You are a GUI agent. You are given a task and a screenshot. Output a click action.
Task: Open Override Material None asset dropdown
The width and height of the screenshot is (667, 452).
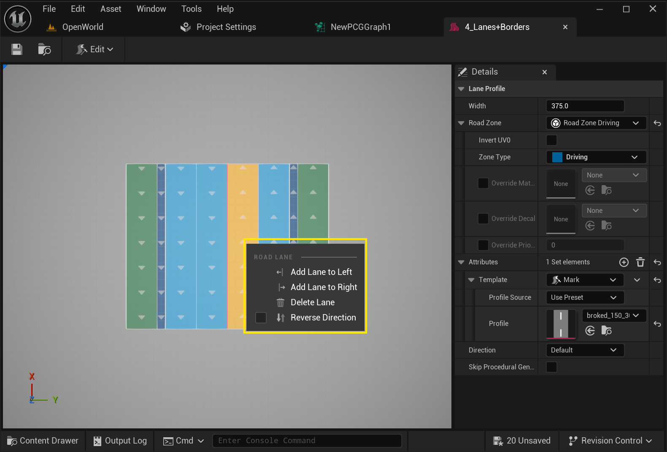pyautogui.click(x=614, y=175)
